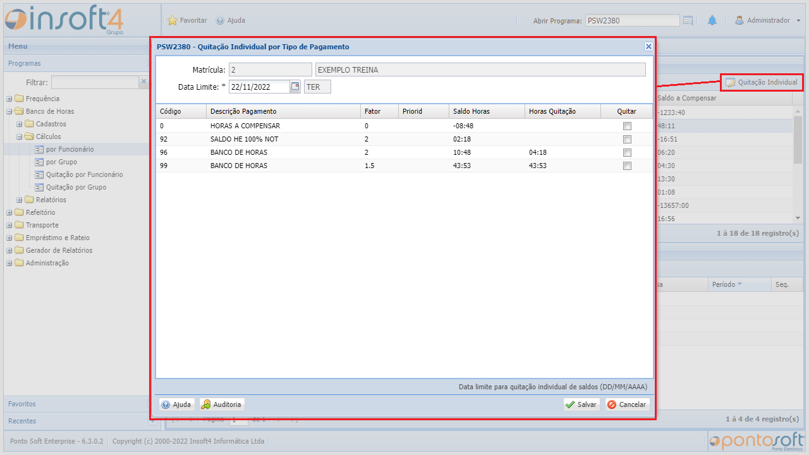The image size is (809, 455).
Task: Open the Data Limite calendar picker
Action: (295, 87)
